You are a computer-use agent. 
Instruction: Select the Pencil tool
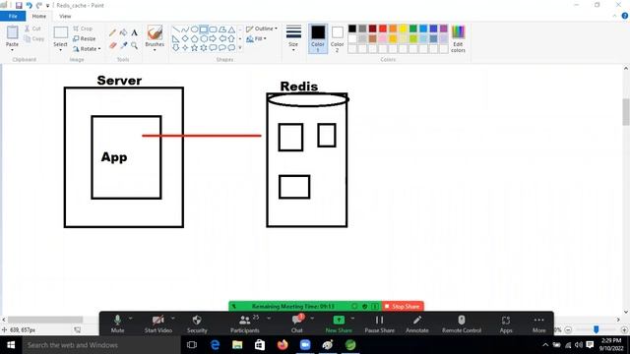click(x=112, y=32)
